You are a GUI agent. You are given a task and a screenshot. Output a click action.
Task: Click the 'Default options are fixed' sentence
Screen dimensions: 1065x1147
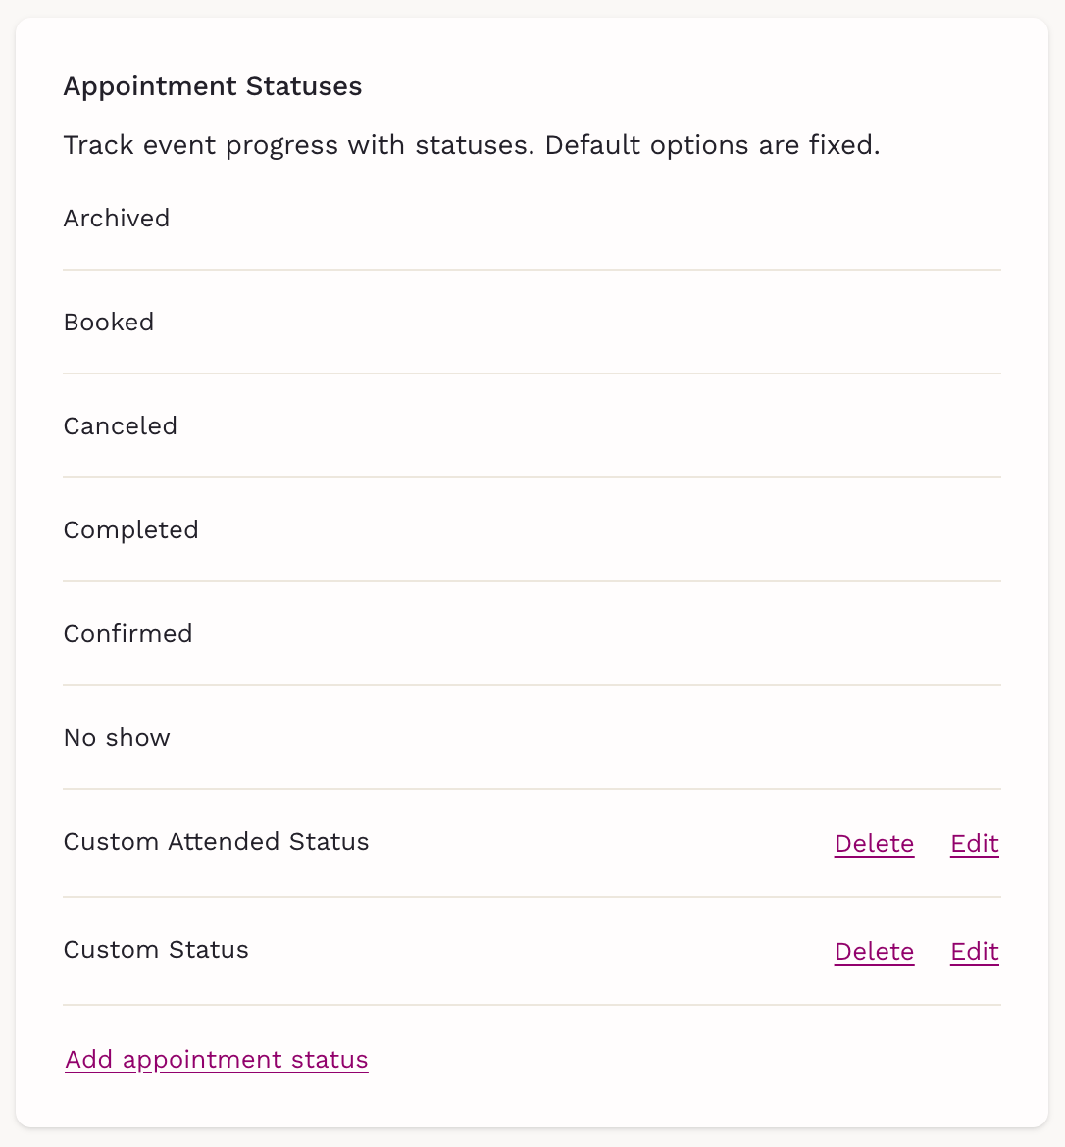click(x=712, y=145)
